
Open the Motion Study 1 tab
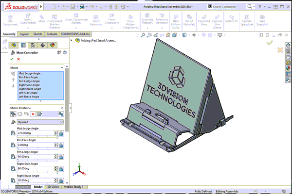(x=74, y=187)
